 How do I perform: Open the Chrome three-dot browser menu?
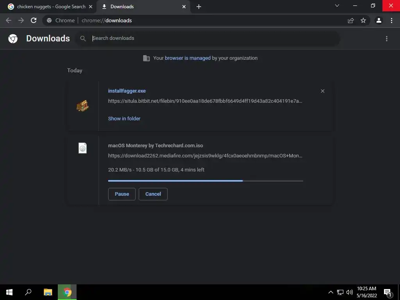(x=391, y=20)
